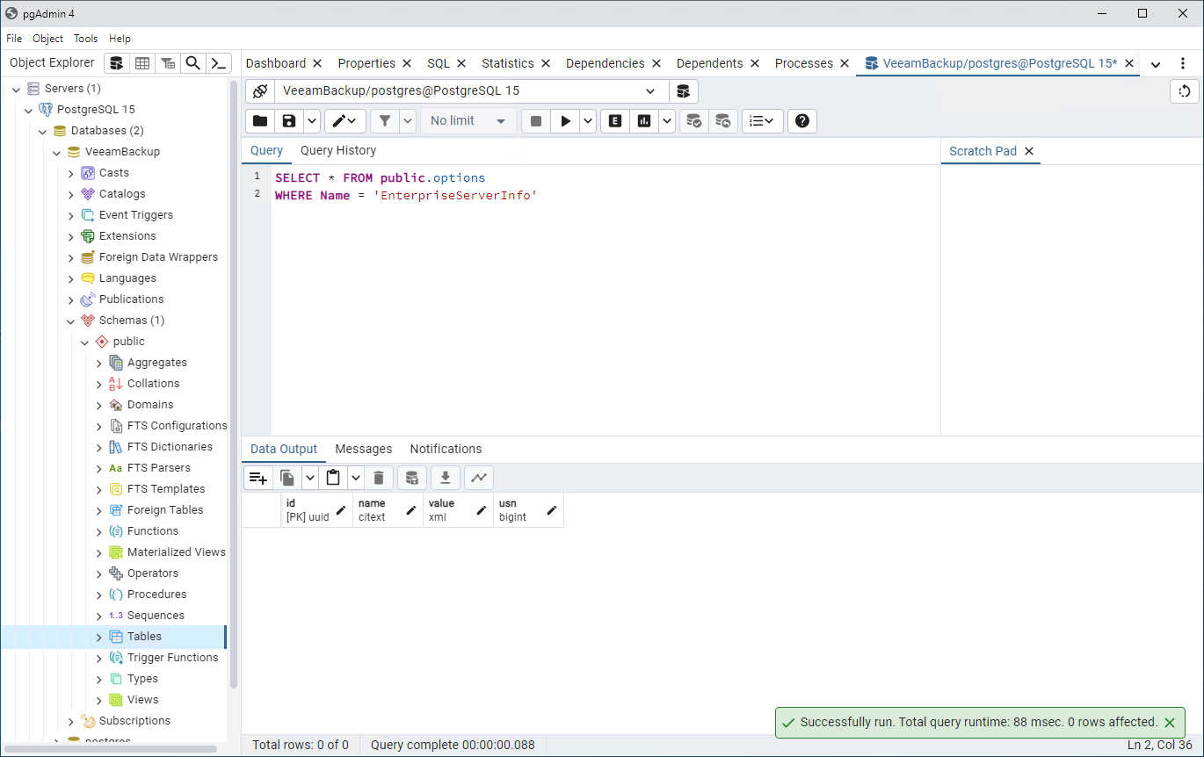This screenshot has width=1204, height=757.
Task: Click the Open File folder icon
Action: tap(259, 121)
